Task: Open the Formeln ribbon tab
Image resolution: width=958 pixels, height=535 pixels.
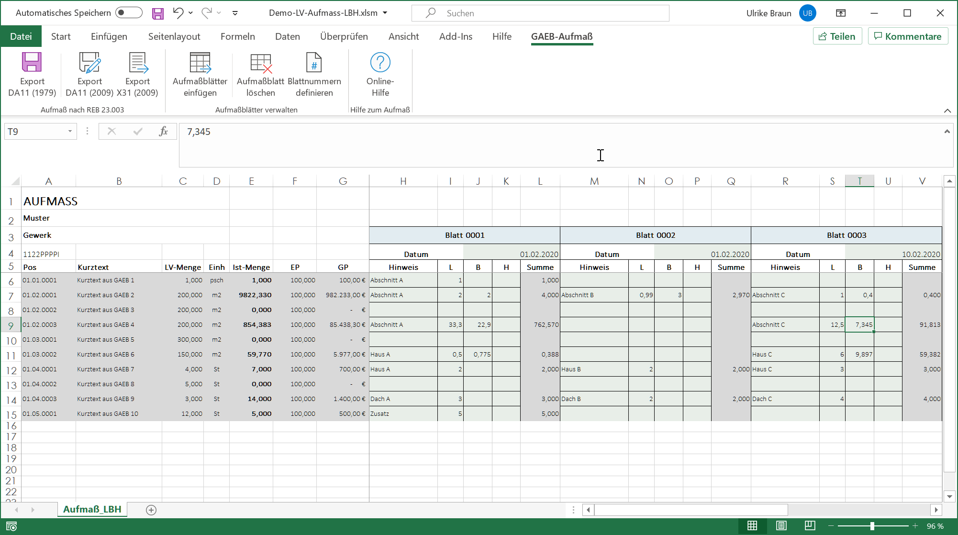Action: (x=237, y=36)
